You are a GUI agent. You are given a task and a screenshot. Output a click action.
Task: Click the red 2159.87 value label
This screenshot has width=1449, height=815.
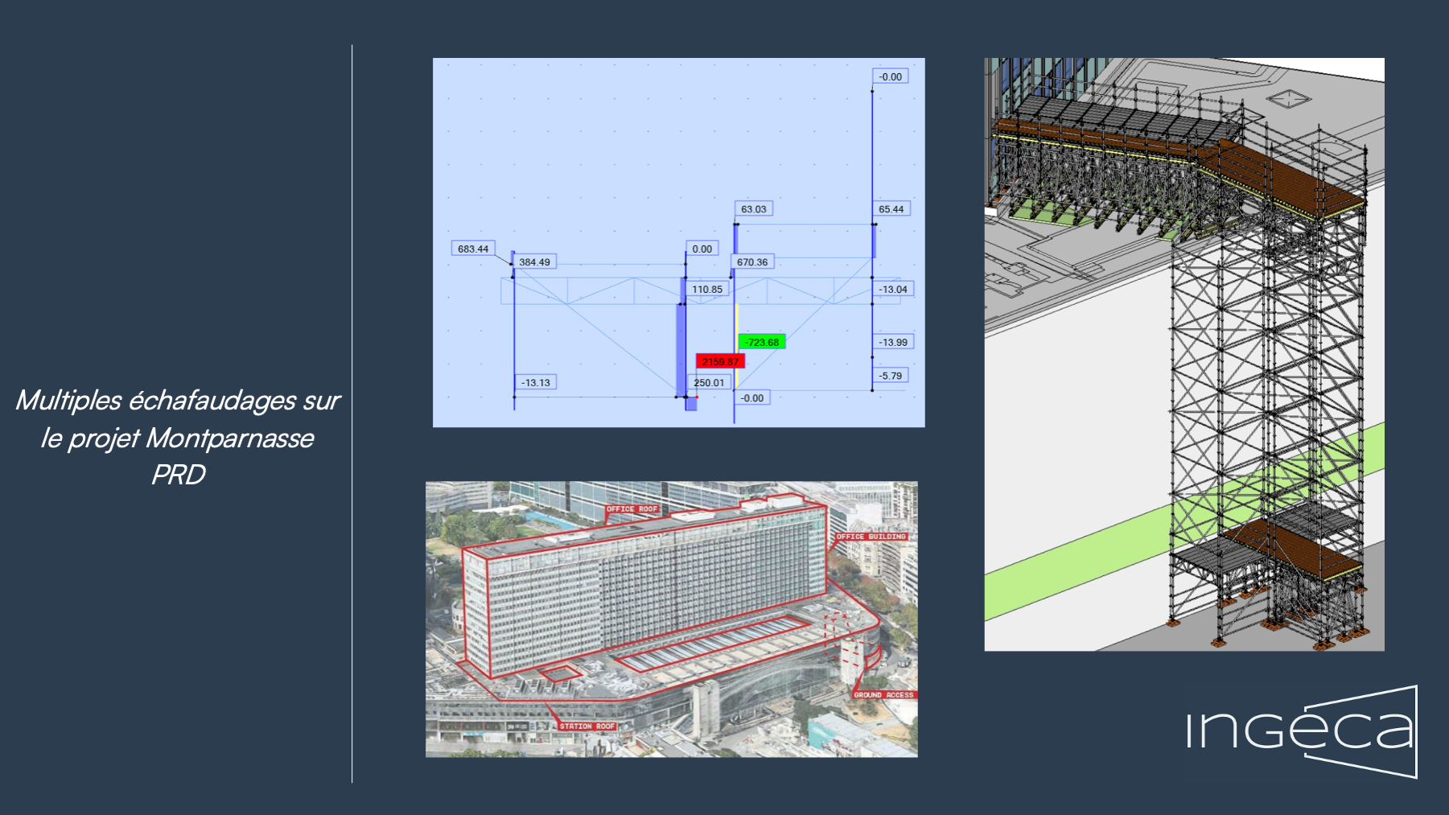point(719,362)
